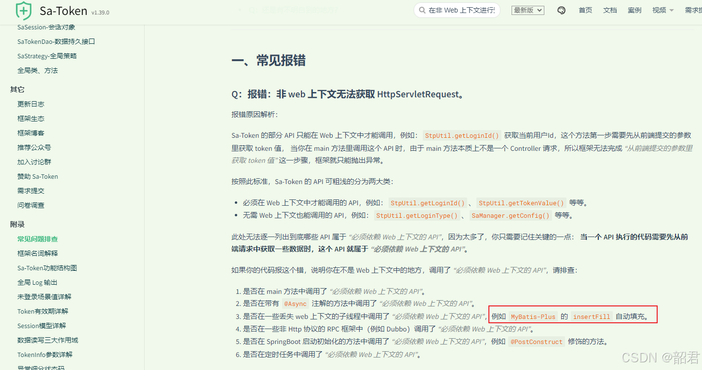
Task: Open 框架名词解释 in the sidebar
Action: (x=38, y=253)
